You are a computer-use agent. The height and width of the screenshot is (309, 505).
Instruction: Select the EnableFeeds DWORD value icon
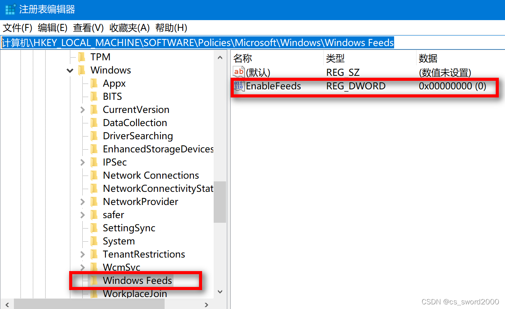pyautogui.click(x=239, y=86)
